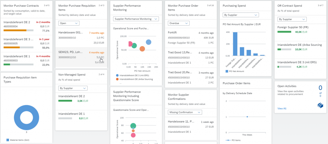Select contract 4600000003 row

coord(27,61)
